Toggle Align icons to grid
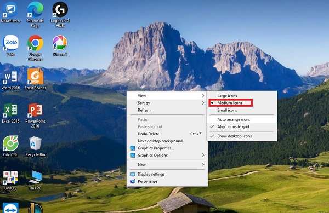Viewport: 329px width, 213px height. click(242, 126)
